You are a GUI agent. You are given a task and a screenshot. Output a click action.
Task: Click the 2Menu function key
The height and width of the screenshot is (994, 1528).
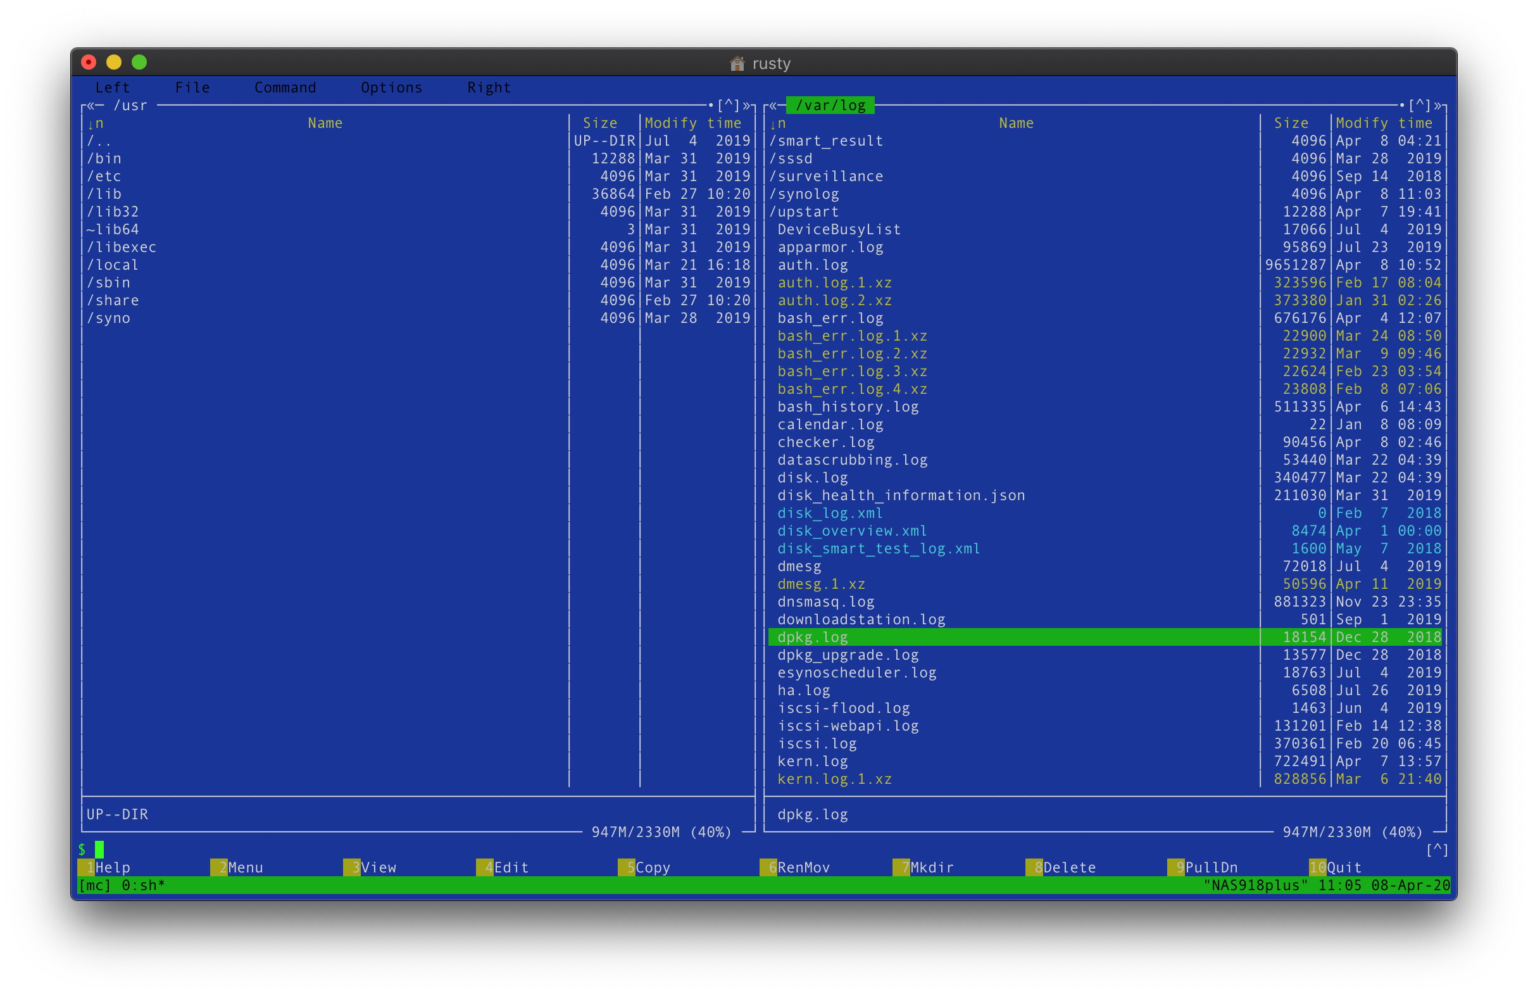[x=237, y=867]
